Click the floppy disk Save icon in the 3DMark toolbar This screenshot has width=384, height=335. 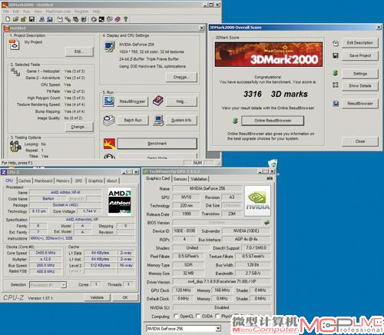click(31, 19)
